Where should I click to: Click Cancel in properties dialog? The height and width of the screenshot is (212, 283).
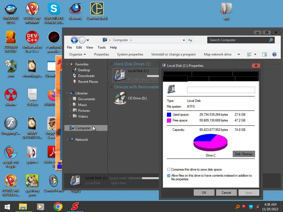(226, 192)
